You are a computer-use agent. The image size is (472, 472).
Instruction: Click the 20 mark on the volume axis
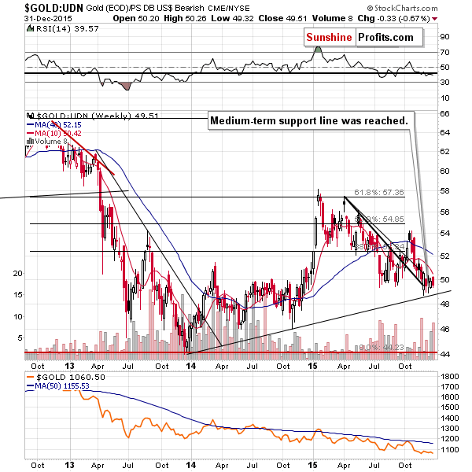point(18,273)
